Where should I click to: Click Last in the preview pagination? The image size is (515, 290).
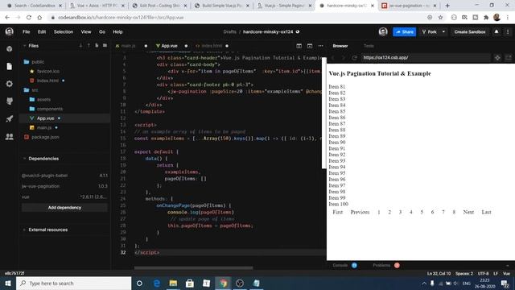click(486, 212)
